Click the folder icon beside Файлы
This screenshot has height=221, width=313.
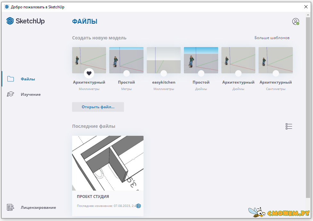point(11,79)
